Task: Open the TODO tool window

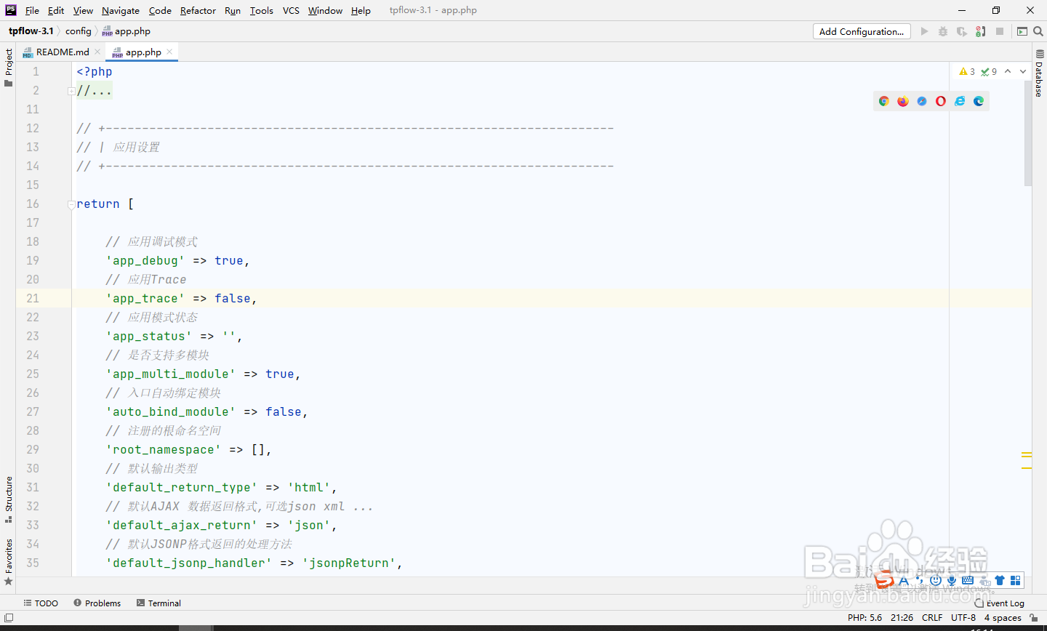Action: [41, 603]
